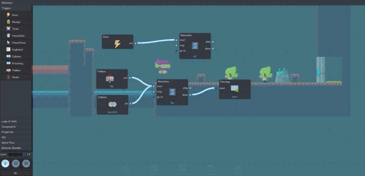Viewport: 365px width, 176px height.
Task: Click the red mailbox icon on Mailbox node
Action: (110, 79)
